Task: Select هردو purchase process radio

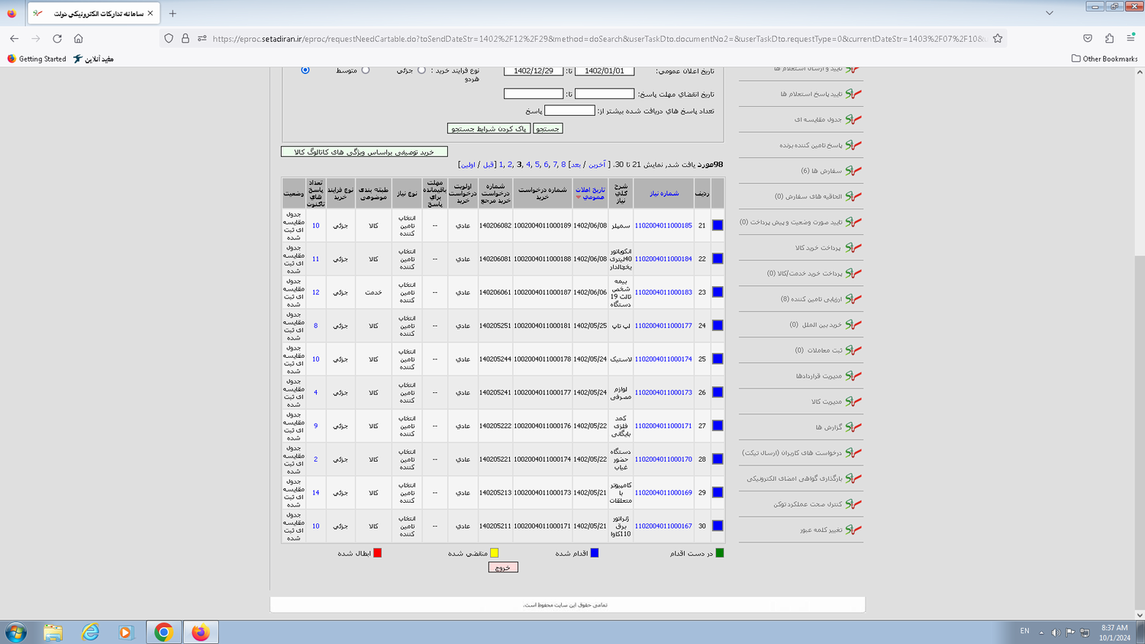Action: click(305, 70)
